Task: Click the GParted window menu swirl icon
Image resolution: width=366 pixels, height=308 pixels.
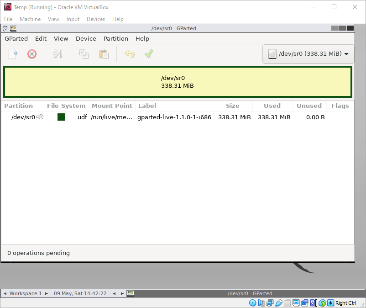Action: tap(5, 28)
